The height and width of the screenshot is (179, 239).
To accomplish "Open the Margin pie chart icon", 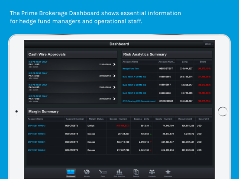I will [87, 172].
